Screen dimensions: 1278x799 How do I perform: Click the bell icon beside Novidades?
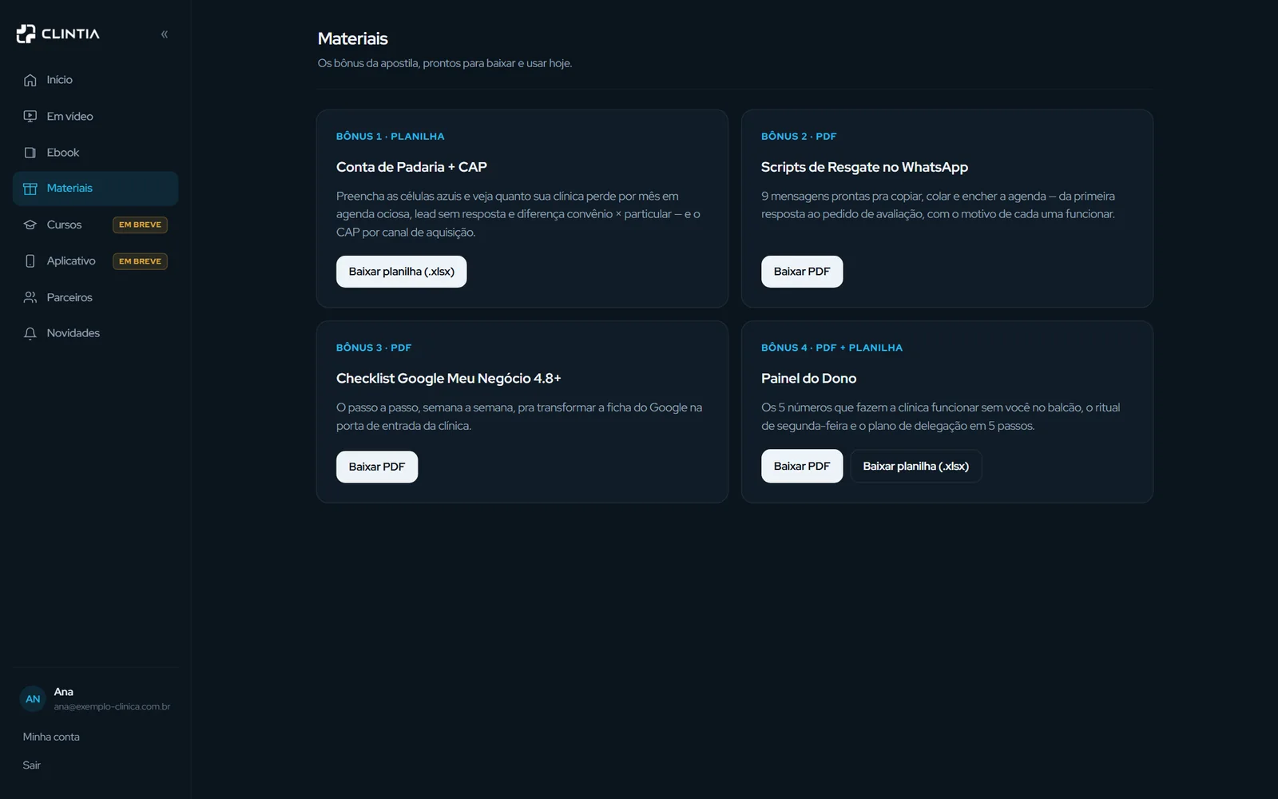tap(30, 333)
